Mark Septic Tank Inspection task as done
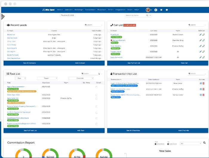Screen dimensions: 209x158 [x=96, y=87]
